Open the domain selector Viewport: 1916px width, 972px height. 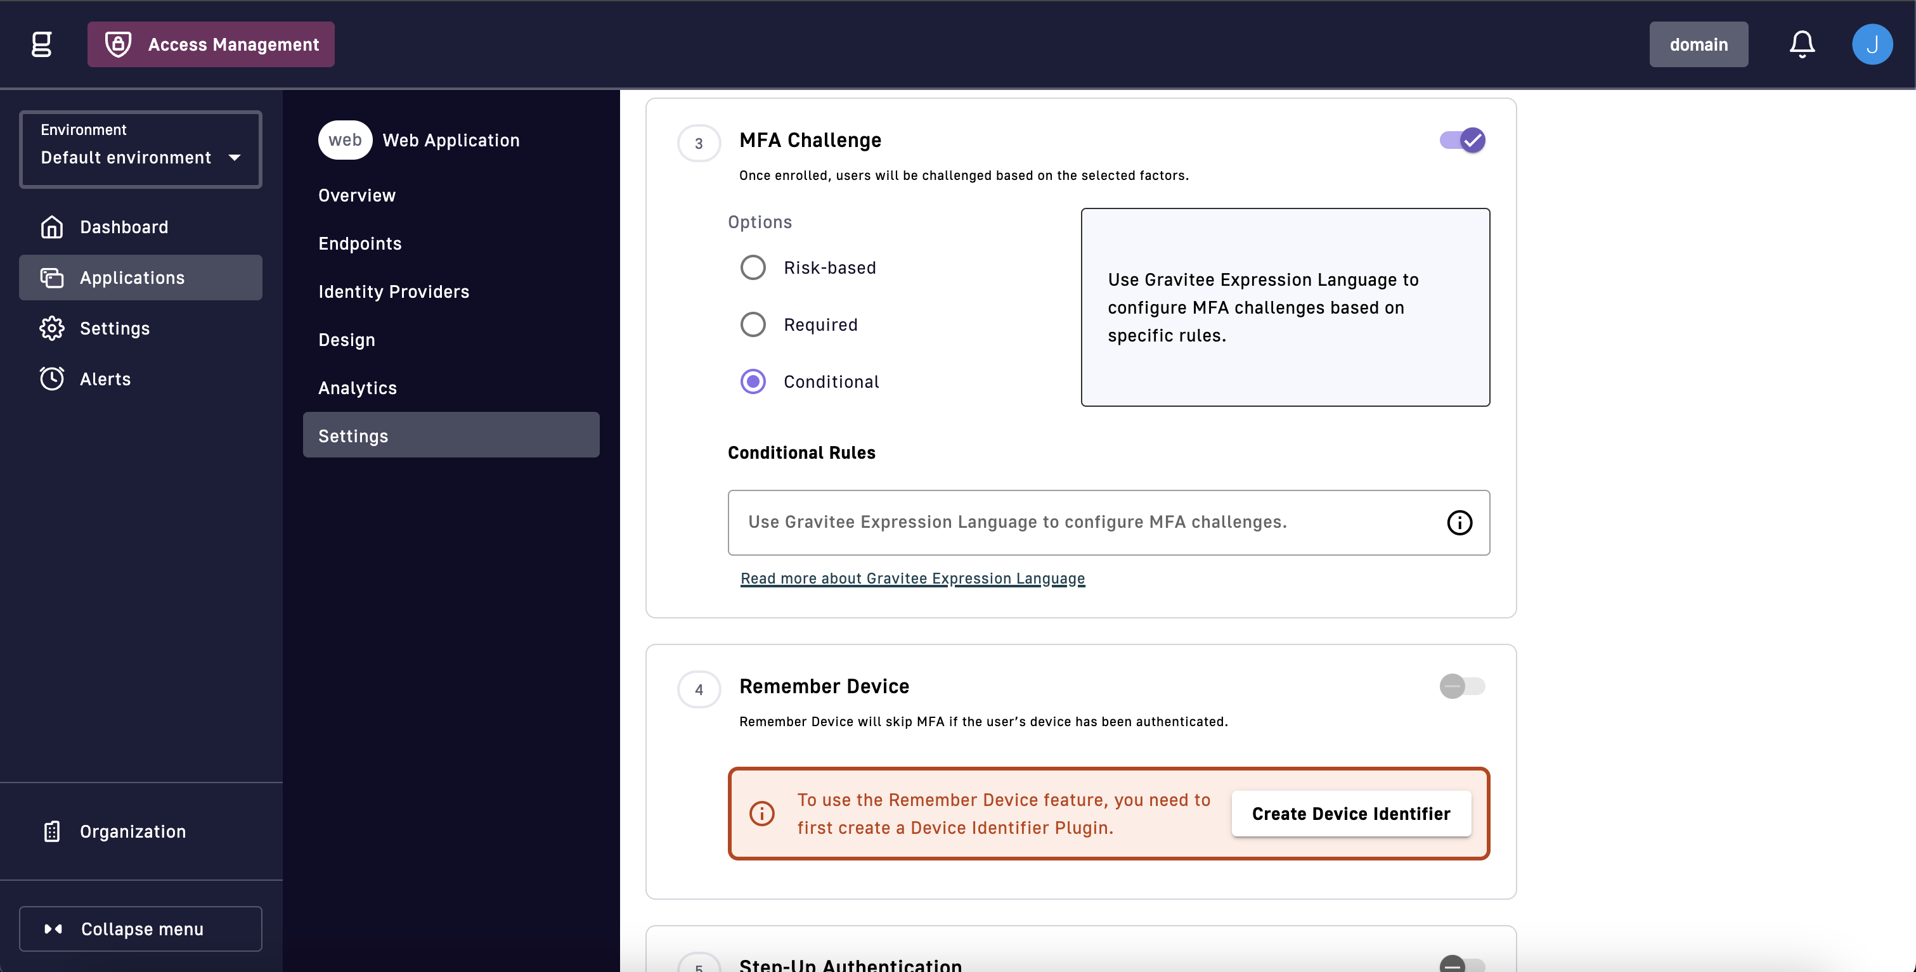tap(1698, 44)
